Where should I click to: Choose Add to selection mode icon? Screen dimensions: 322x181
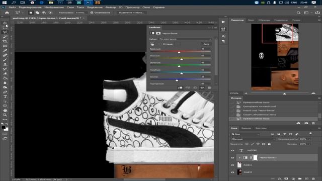coord(37,13)
